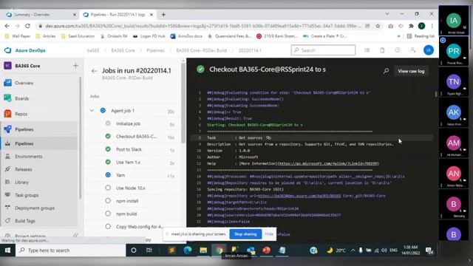Click the Azure DevOps search box
The height and width of the screenshot is (266, 473).
323,50
